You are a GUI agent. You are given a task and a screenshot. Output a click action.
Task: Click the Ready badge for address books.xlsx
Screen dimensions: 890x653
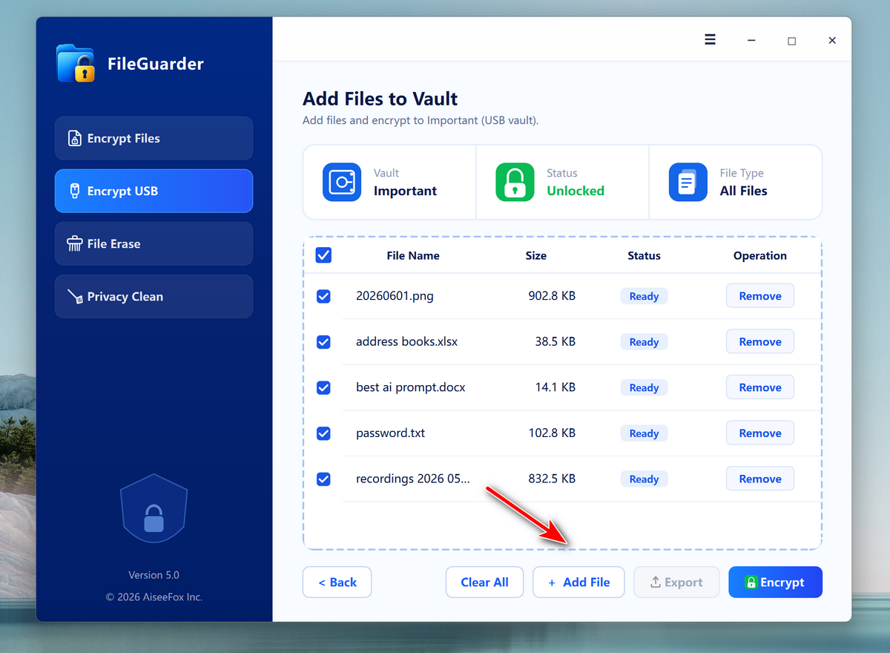pyautogui.click(x=644, y=342)
